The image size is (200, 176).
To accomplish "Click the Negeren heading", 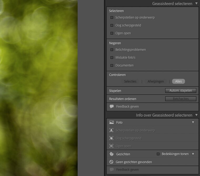I will tap(115, 43).
